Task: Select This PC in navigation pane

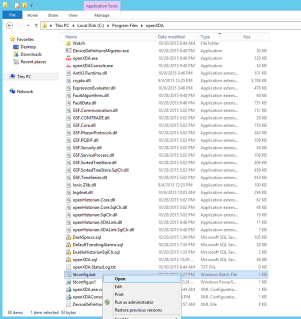Action: 24,76
